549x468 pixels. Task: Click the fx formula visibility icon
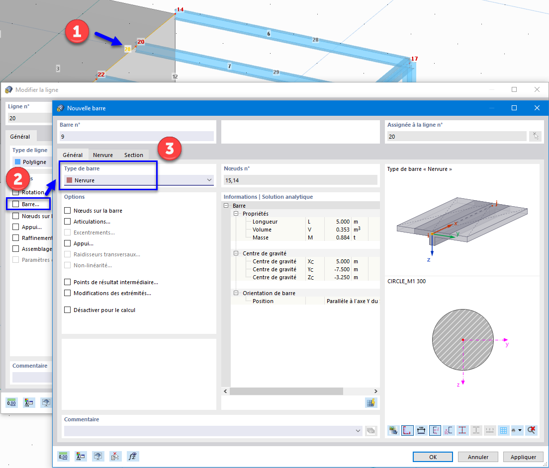click(x=133, y=457)
